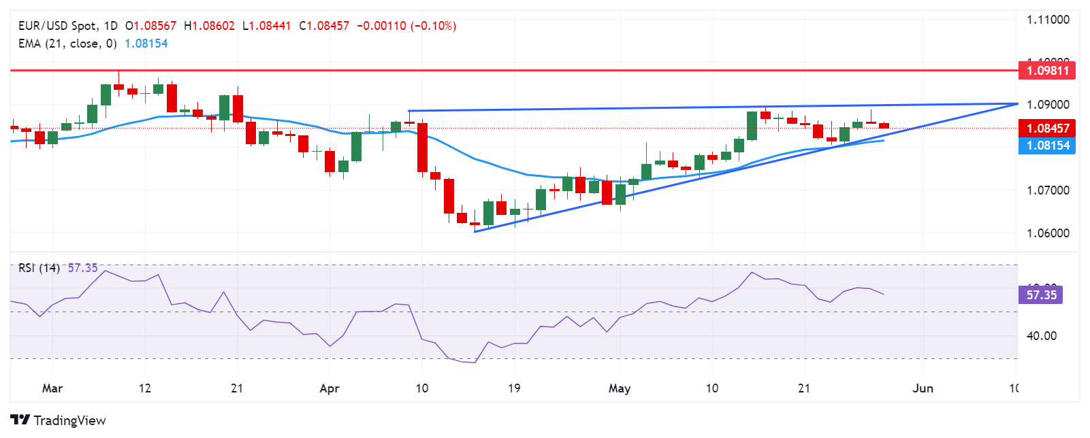Click the blue EMA value 1.08154 in the legend
Image resolution: width=1090 pixels, height=438 pixels.
[146, 44]
